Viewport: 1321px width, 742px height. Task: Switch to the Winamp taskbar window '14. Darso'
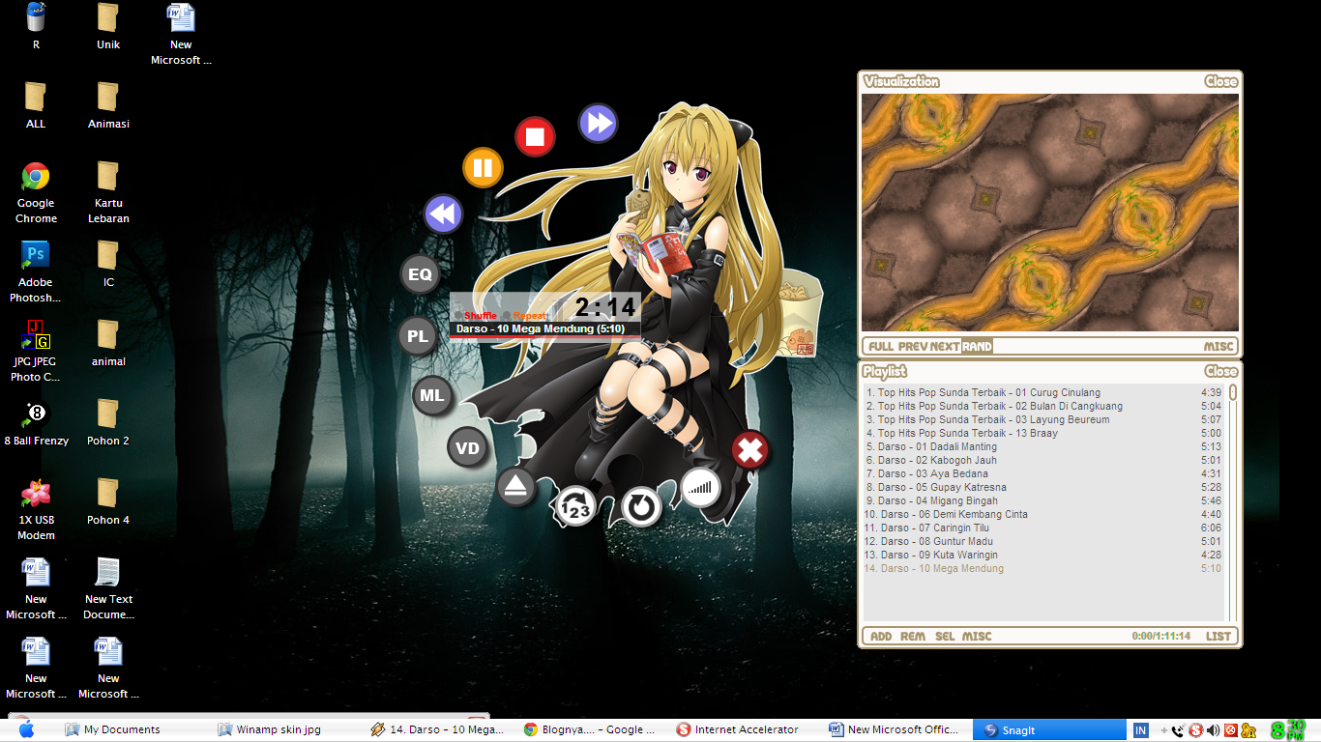coord(443,729)
